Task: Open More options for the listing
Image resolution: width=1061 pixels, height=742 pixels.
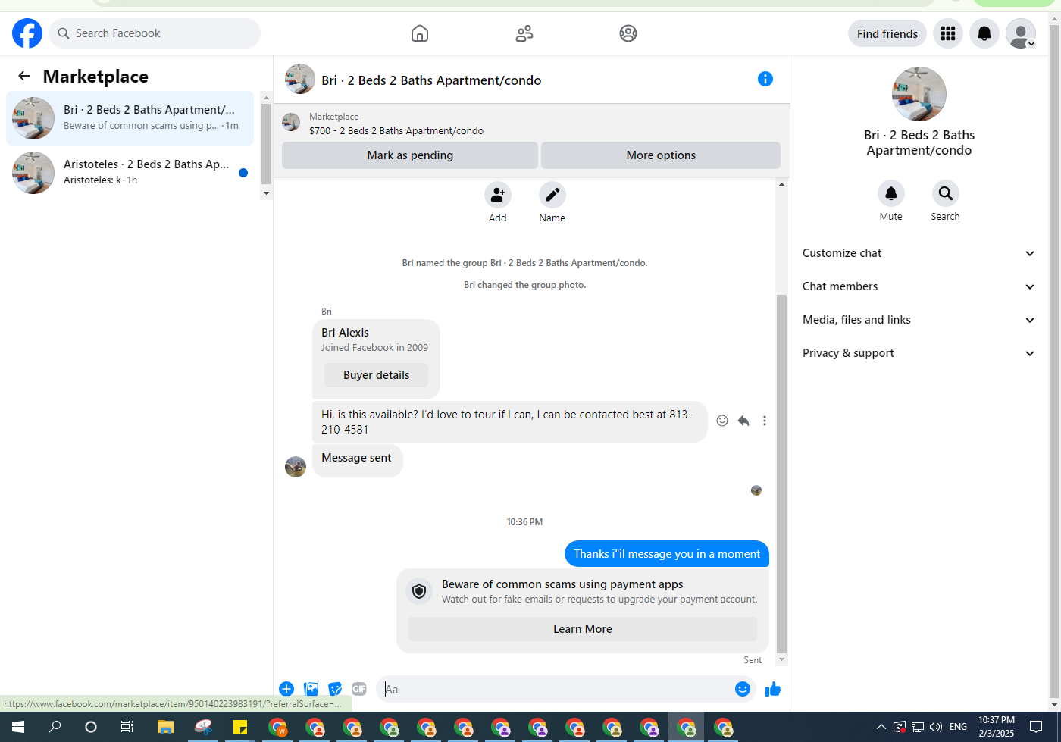Action: point(661,155)
